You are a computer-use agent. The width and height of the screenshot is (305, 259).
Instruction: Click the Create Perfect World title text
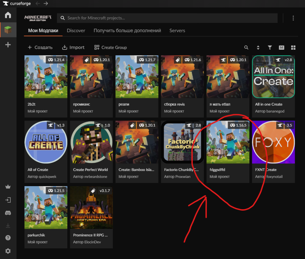90,170
